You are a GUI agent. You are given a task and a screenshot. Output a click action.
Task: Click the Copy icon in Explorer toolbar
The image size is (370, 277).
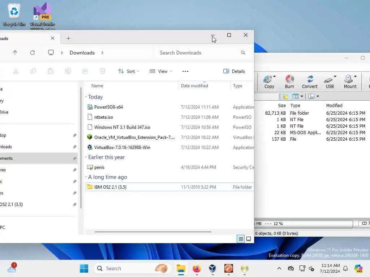pos(33,71)
